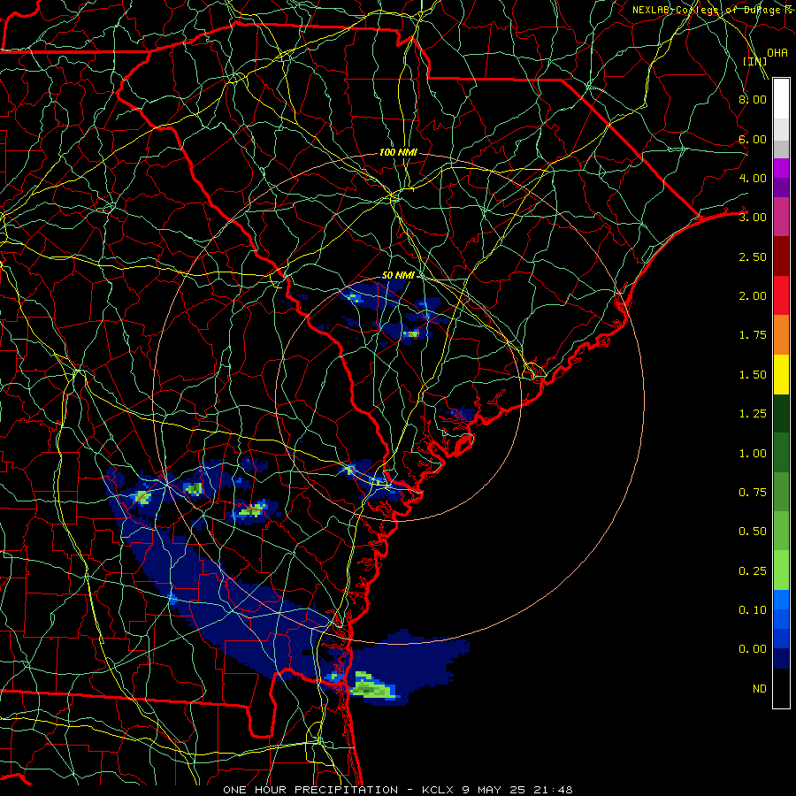This screenshot has width=796, height=796.
Task: Pick the darkest green legend swatch
Action: 781,414
